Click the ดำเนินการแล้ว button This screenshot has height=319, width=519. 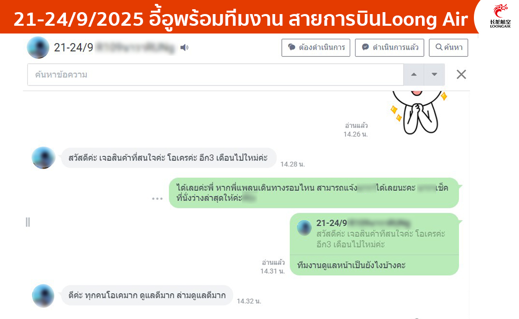pyautogui.click(x=389, y=48)
